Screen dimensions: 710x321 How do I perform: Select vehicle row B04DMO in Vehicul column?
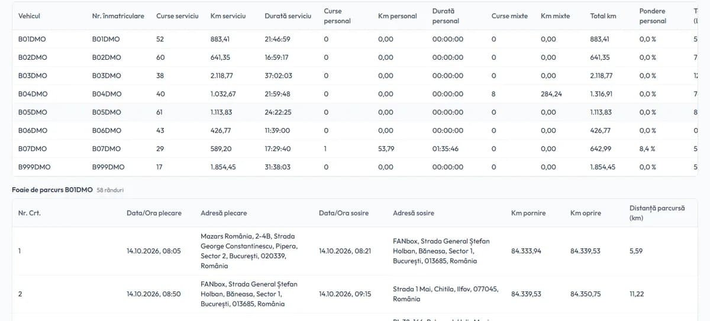(33, 94)
